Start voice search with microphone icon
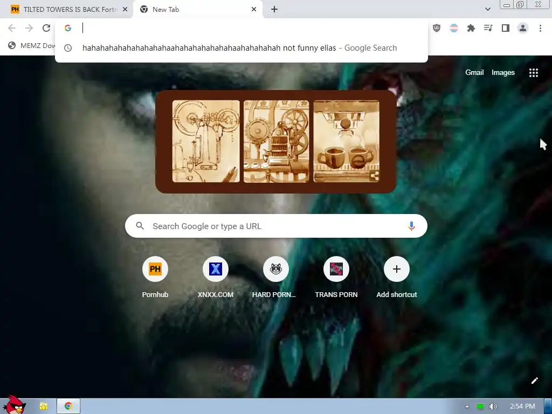552x414 pixels. (411, 226)
